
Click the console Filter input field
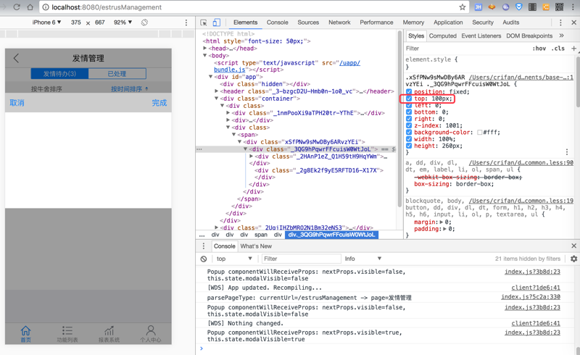coord(300,259)
